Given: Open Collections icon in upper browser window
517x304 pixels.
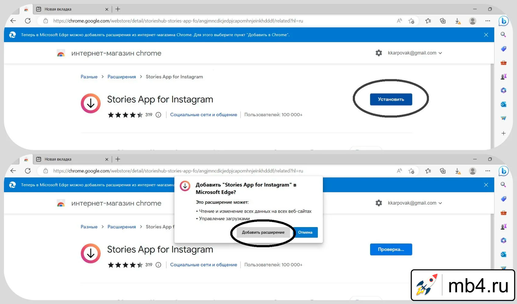Looking at the screenshot, I should coord(443,21).
